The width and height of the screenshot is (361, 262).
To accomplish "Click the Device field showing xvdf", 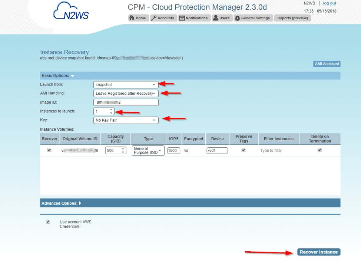I will pos(217,151).
